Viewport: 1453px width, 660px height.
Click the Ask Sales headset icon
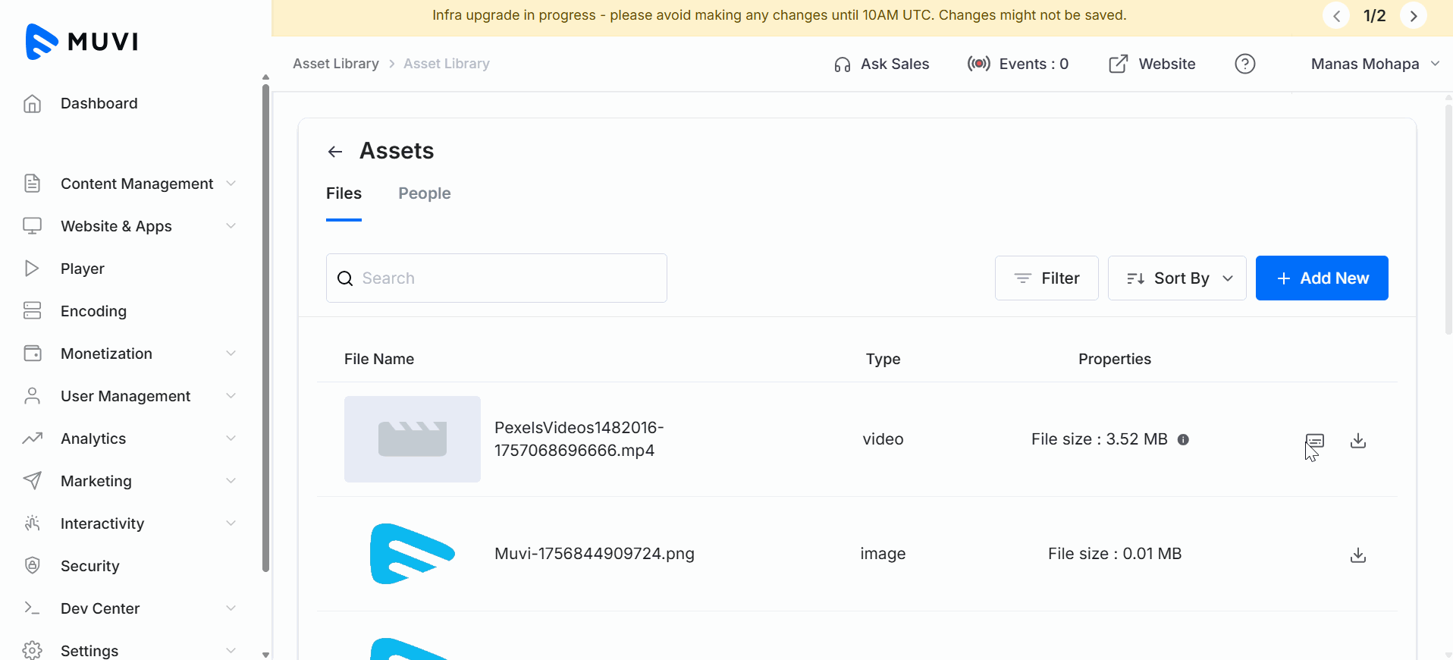(842, 64)
